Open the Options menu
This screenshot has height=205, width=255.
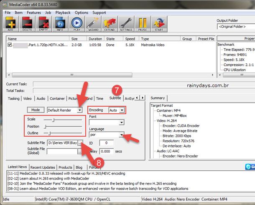click(82, 12)
